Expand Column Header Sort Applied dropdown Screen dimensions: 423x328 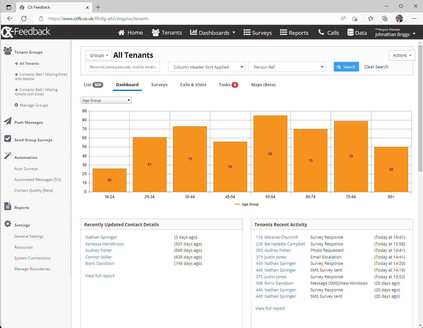click(x=207, y=67)
